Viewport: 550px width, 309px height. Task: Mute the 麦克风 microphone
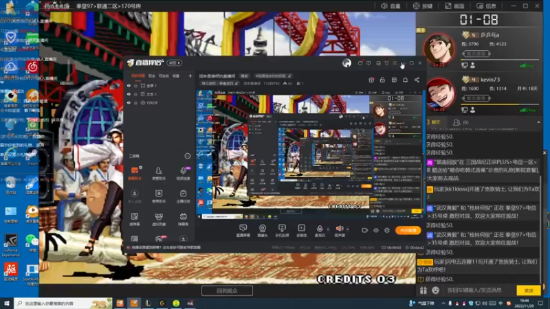pyautogui.click(x=320, y=231)
